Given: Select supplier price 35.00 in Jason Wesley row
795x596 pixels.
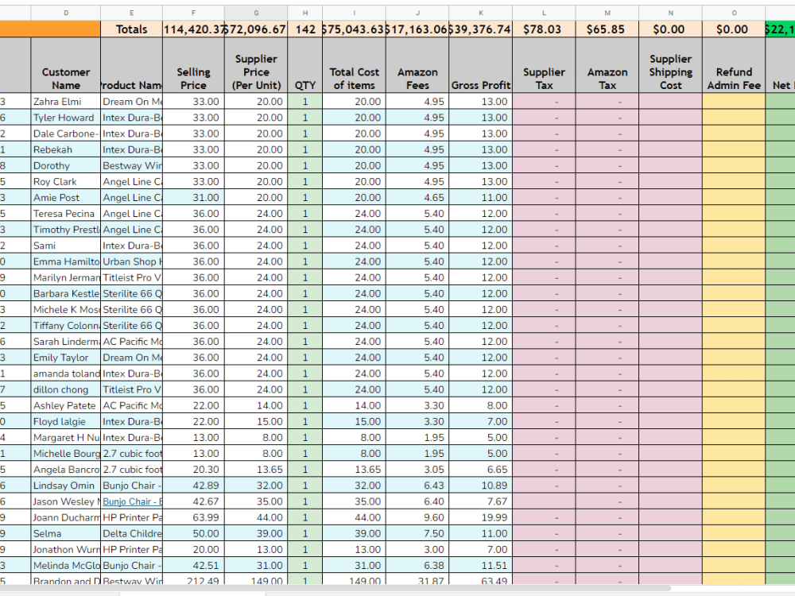Looking at the screenshot, I should [x=256, y=501].
